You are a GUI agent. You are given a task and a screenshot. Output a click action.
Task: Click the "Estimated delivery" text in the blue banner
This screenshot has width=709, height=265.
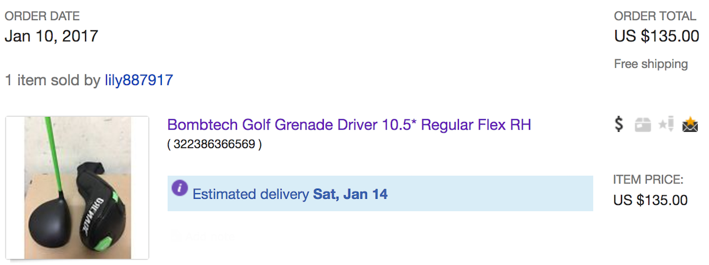click(x=251, y=194)
